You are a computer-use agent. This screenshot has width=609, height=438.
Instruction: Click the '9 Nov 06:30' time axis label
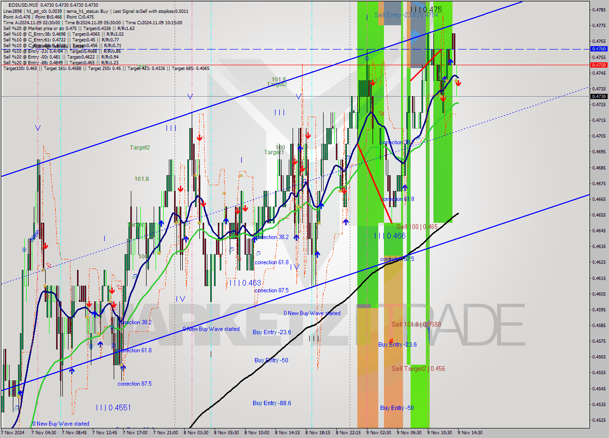[x=409, y=433]
